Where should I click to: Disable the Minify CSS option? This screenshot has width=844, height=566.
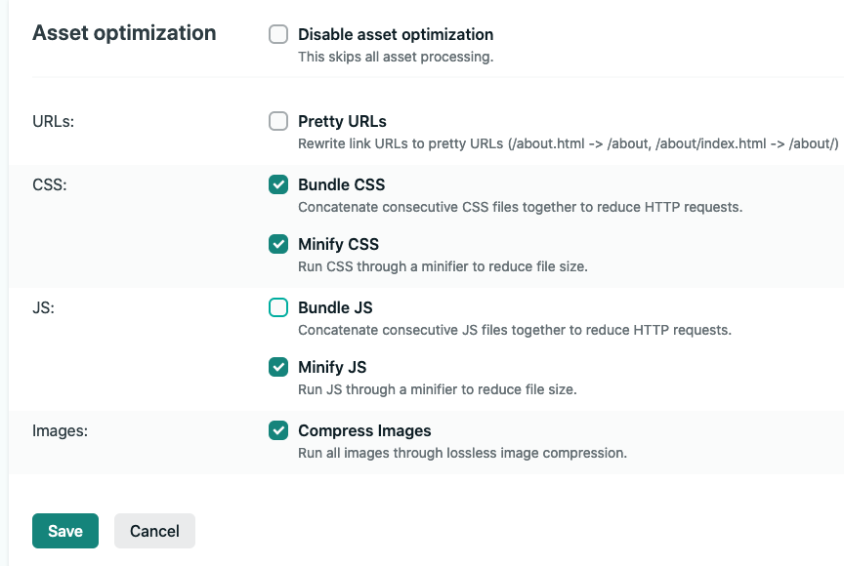[278, 244]
